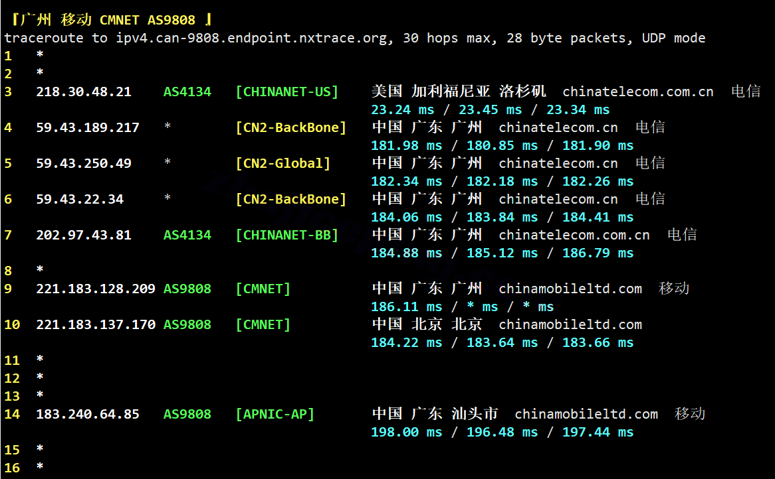Click IP 221.183.137.170
775x479 pixels.
point(96,324)
